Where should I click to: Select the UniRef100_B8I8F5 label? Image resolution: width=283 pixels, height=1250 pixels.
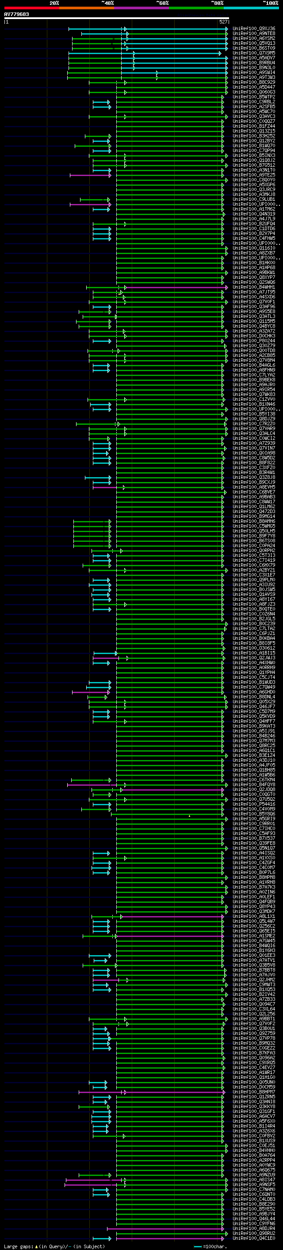click(254, 643)
